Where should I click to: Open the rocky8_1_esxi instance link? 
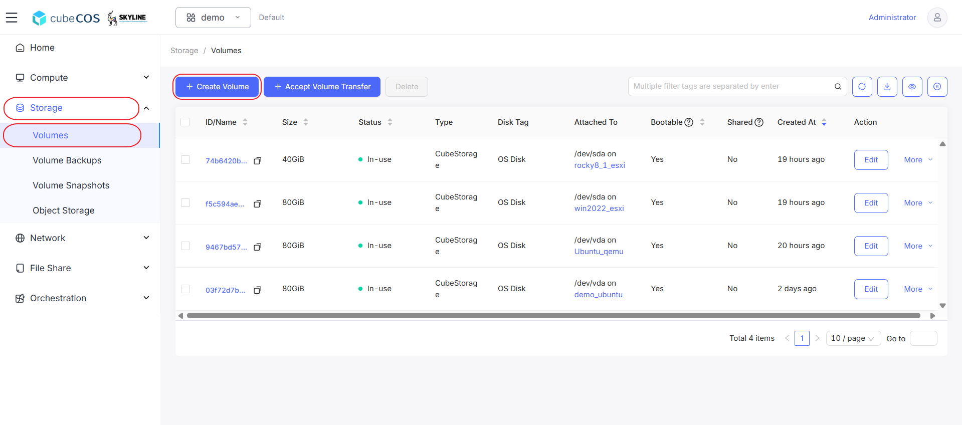pos(600,165)
